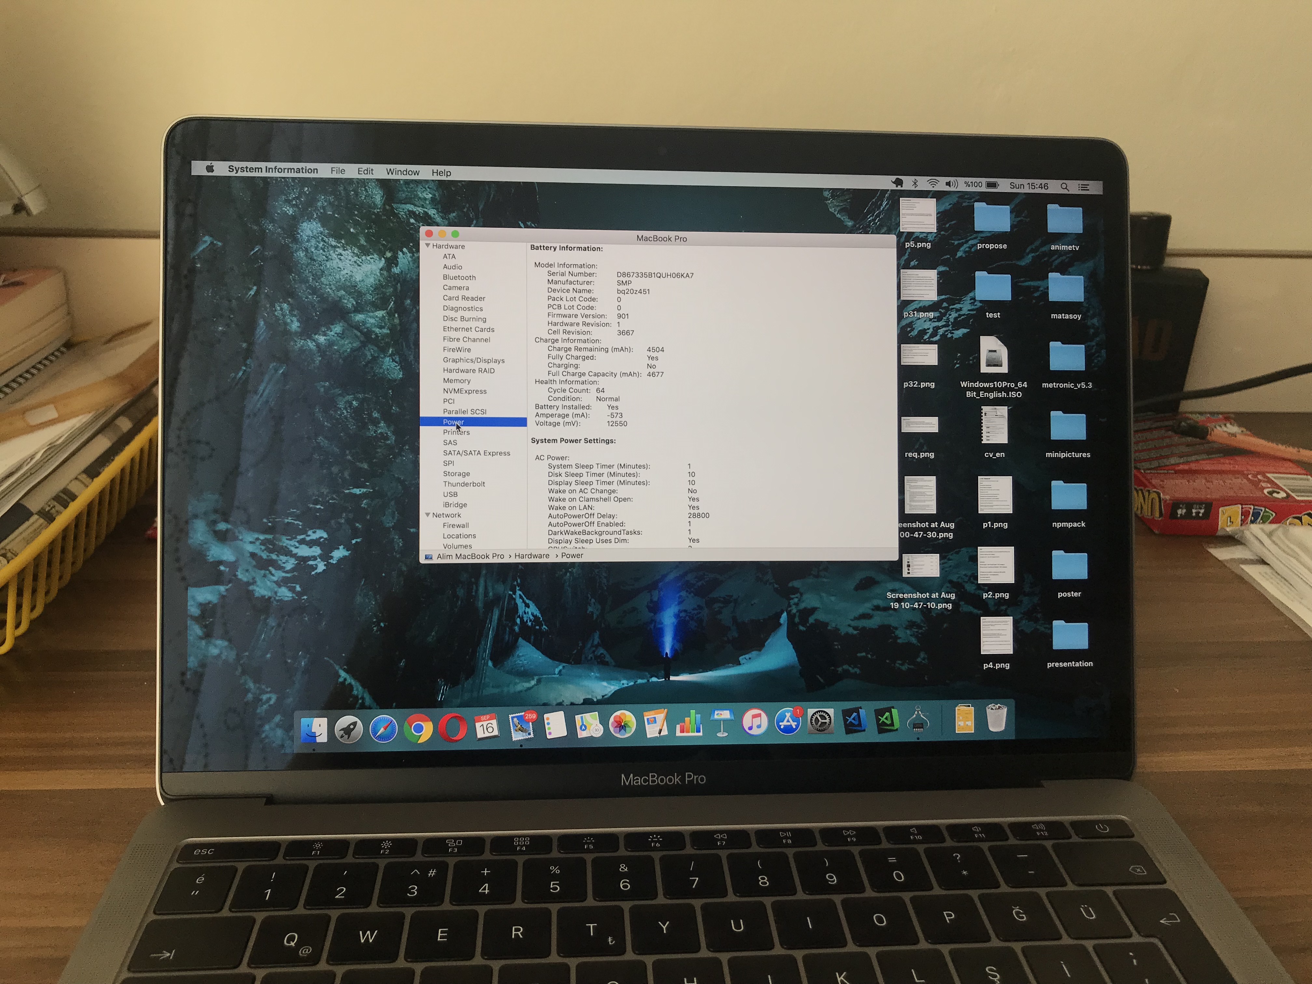Open Safari from the Dock
The height and width of the screenshot is (984, 1312).
(383, 728)
